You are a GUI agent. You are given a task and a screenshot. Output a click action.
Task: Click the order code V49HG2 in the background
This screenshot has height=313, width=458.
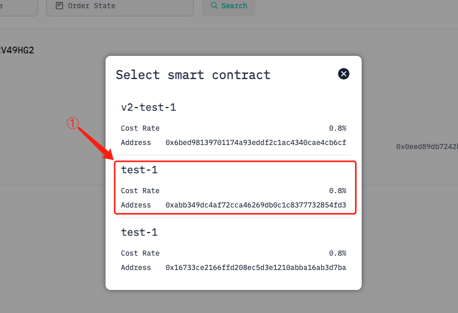coord(17,50)
